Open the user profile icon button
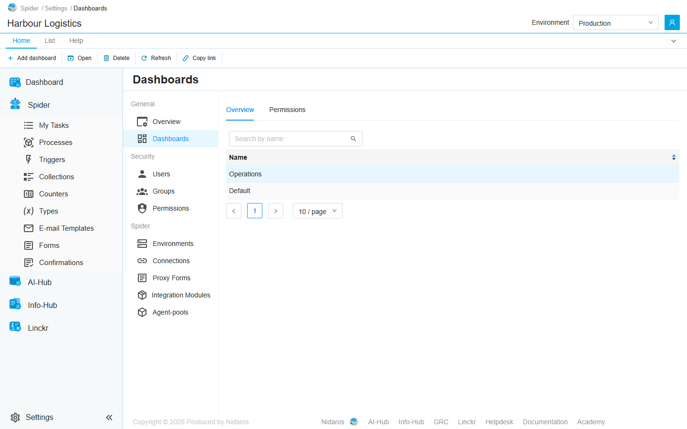The image size is (687, 429). click(672, 22)
